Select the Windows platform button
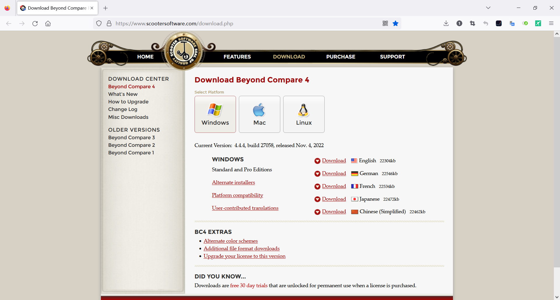The image size is (560, 300). 215,114
